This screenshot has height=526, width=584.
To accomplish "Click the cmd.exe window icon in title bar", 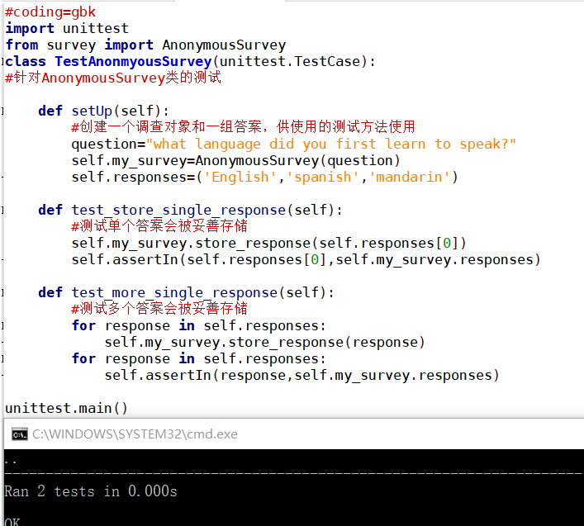I will coord(19,434).
